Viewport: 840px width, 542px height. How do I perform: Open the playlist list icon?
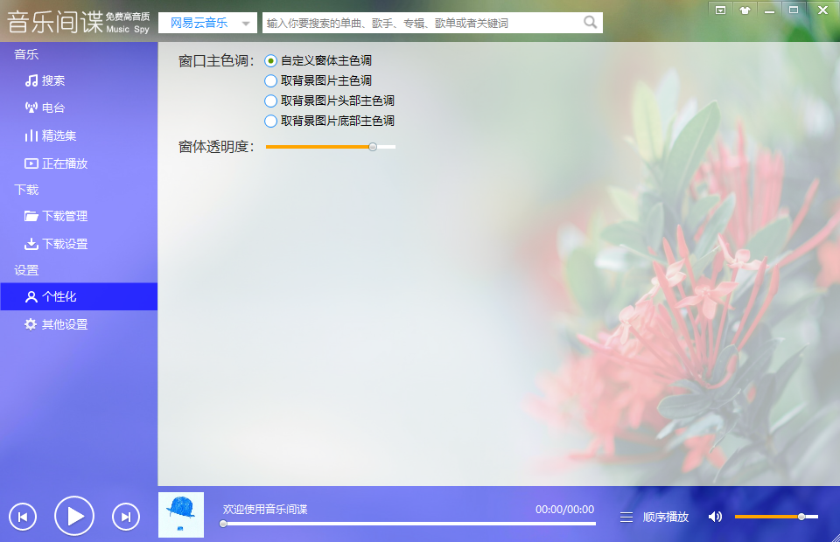click(x=626, y=518)
